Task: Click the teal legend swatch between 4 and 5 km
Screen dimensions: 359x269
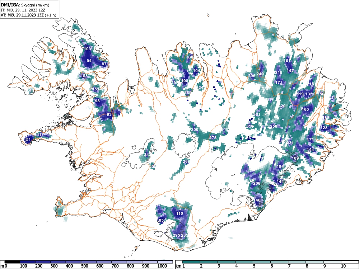Action: pyautogui.click(x=244, y=262)
